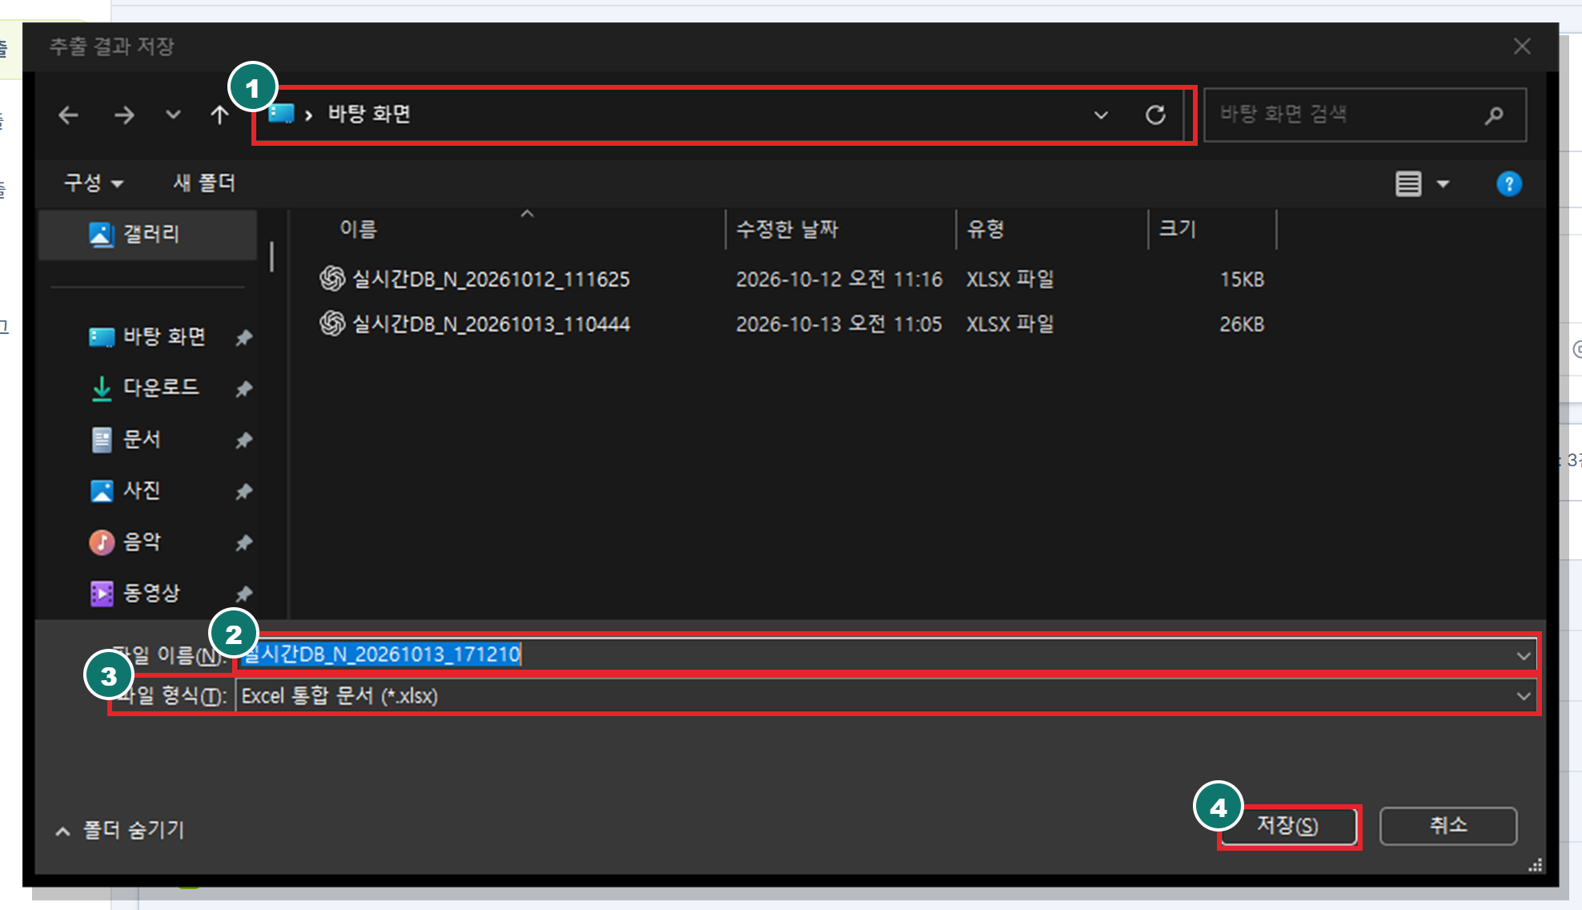Go forward with the right arrow icon
The image size is (1582, 910).
(124, 115)
